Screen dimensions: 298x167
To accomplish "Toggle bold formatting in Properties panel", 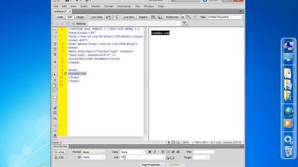I will pos(150,152).
